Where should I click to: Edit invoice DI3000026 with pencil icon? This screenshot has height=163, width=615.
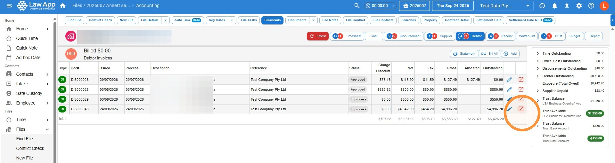point(509,80)
